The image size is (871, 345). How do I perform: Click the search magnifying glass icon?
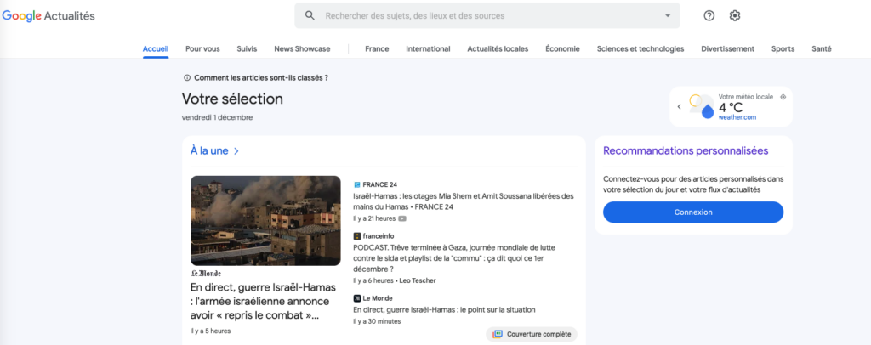pyautogui.click(x=310, y=15)
